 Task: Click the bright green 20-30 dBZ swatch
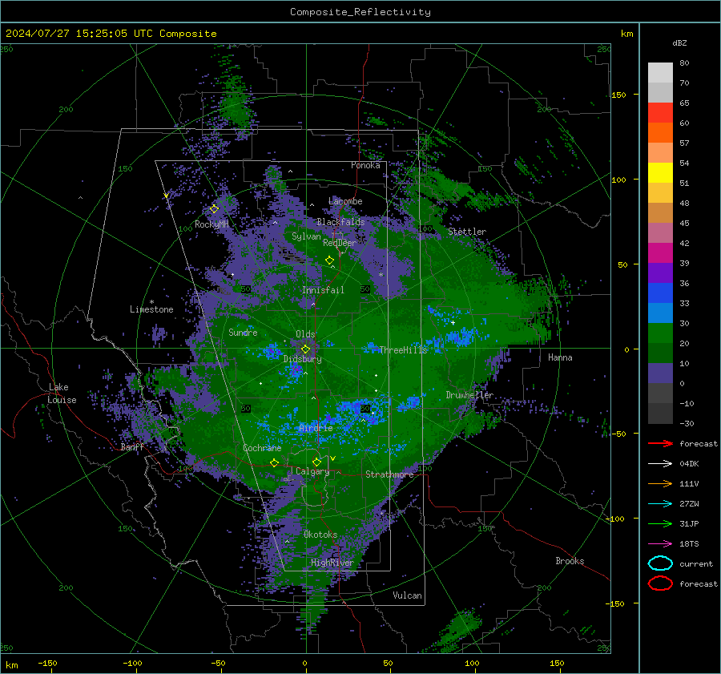[660, 333]
